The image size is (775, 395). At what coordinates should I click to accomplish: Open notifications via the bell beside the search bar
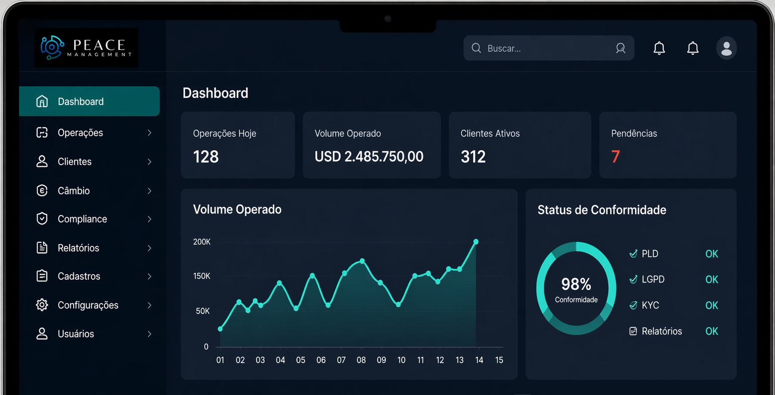click(659, 48)
